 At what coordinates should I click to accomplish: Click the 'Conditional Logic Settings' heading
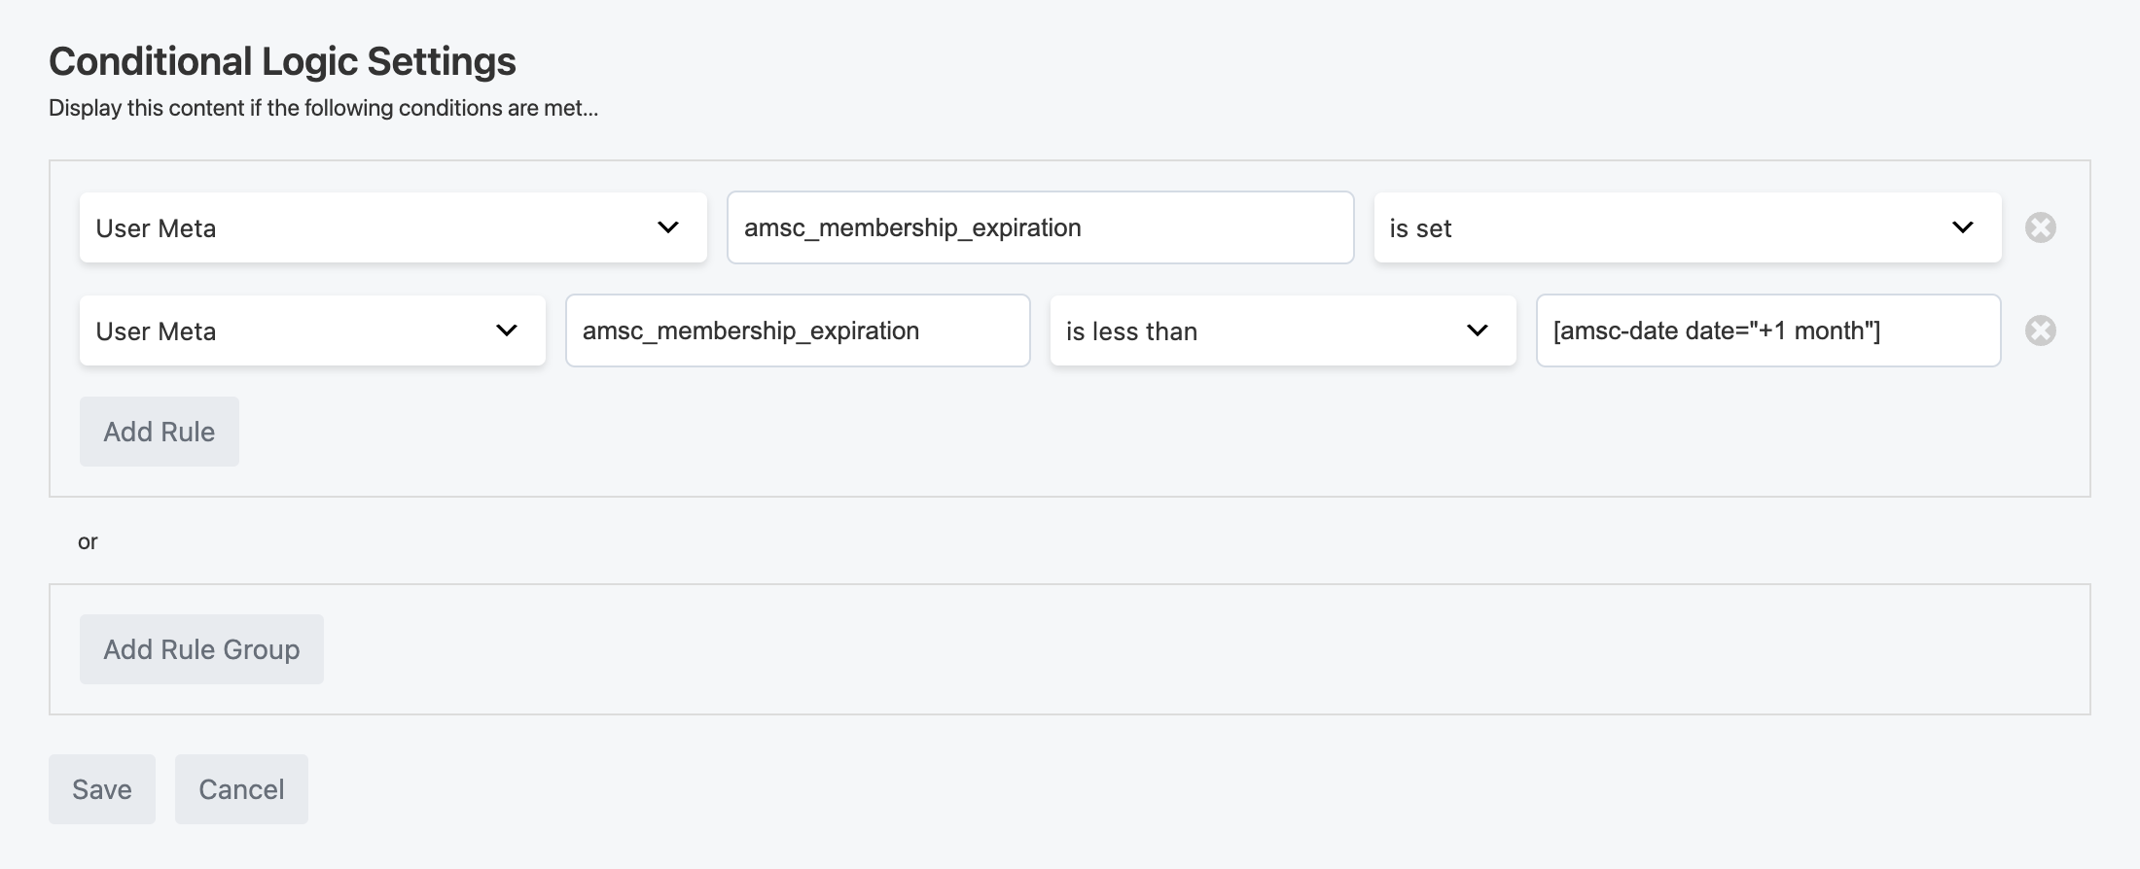(x=282, y=61)
